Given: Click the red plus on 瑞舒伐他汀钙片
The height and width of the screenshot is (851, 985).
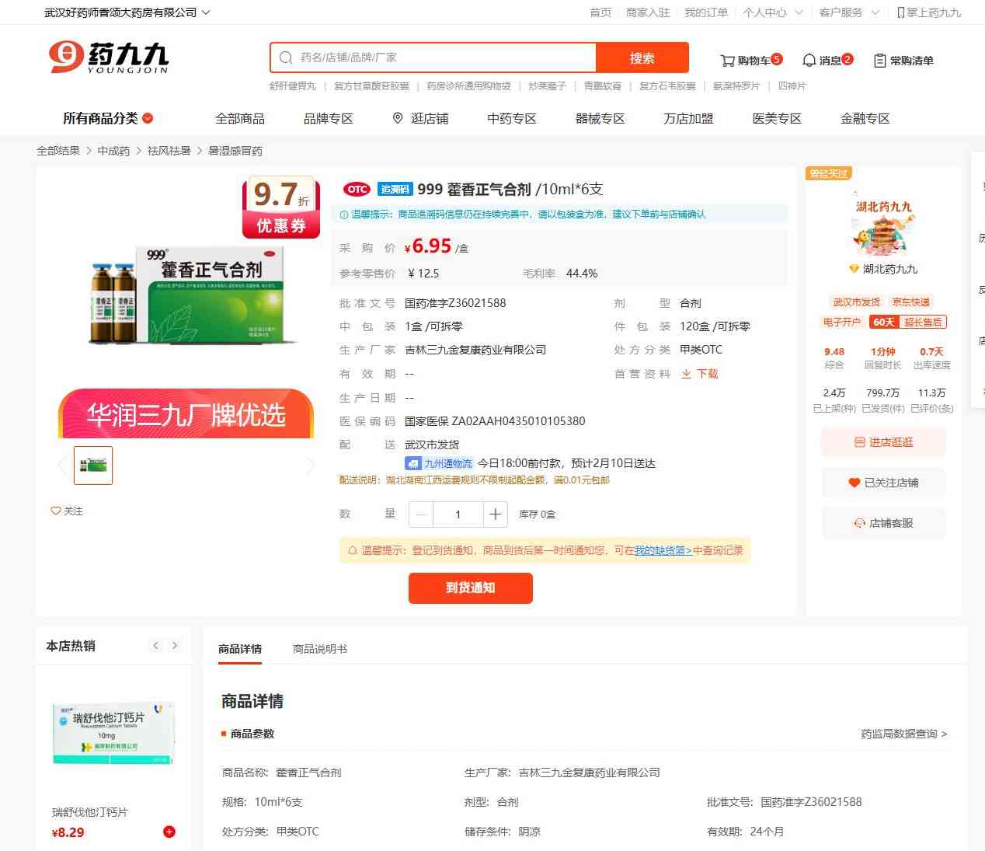Looking at the screenshot, I should [x=169, y=832].
